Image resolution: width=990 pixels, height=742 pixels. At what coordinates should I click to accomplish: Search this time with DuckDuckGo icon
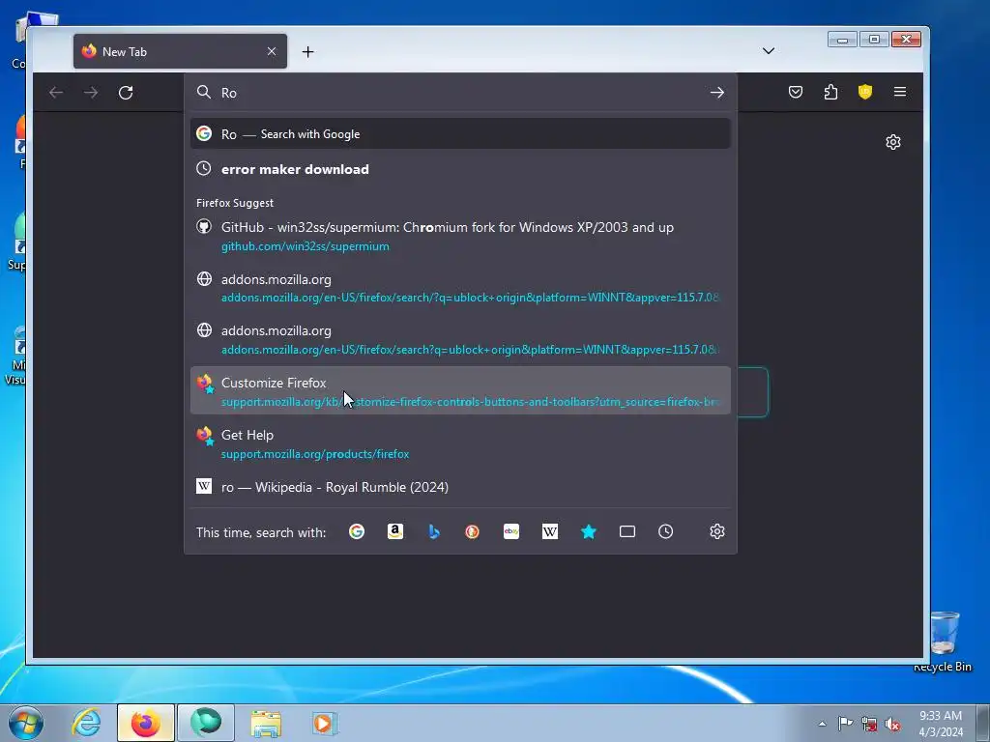[472, 532]
